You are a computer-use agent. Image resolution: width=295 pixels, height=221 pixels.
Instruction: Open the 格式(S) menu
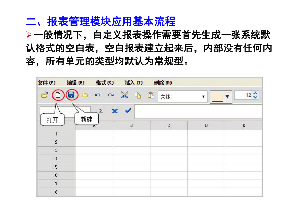click(105, 83)
